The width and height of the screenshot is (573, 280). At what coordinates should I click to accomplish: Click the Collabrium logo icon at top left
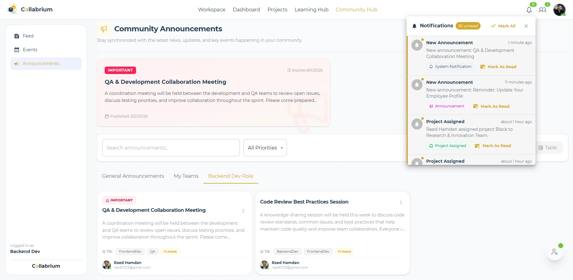[12, 9]
